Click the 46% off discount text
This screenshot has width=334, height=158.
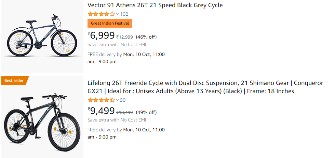[146, 37]
